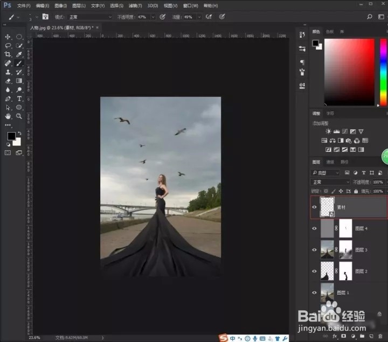The height and width of the screenshot is (342, 388).
Task: Switch to the 通道 tab
Action: pos(330,162)
